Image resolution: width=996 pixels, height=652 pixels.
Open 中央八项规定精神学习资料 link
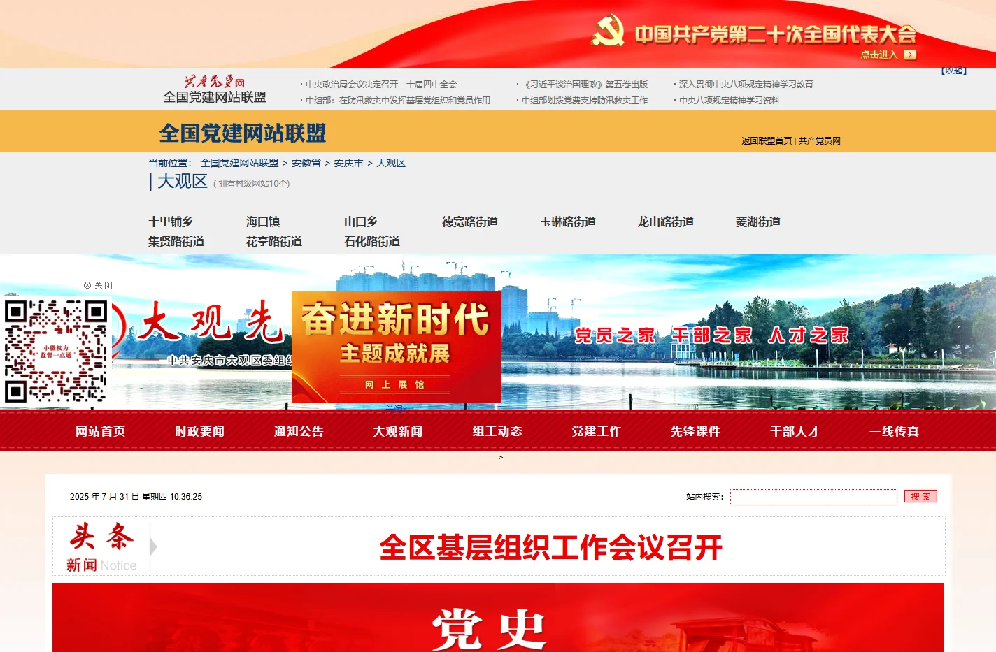[x=730, y=100]
